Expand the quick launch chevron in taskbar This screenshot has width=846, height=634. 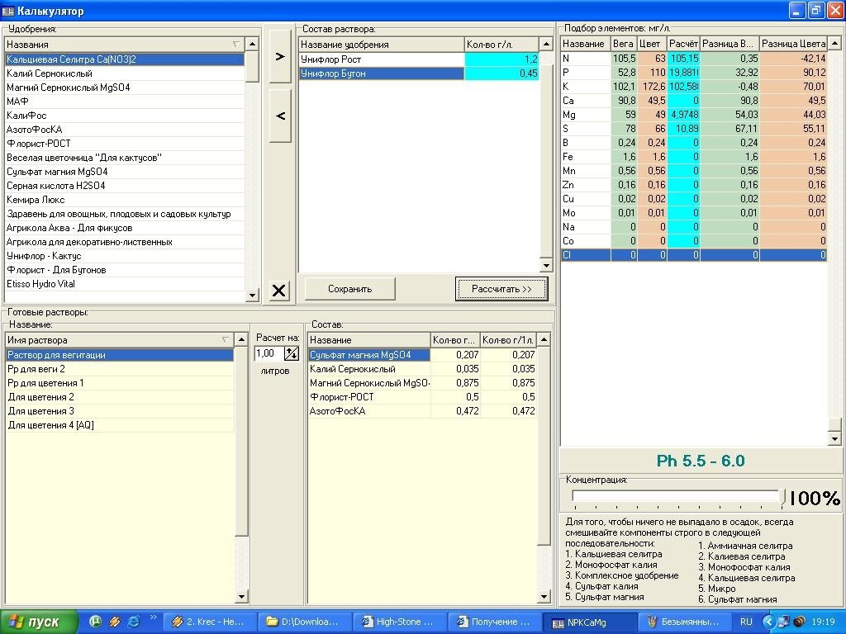pos(153,618)
